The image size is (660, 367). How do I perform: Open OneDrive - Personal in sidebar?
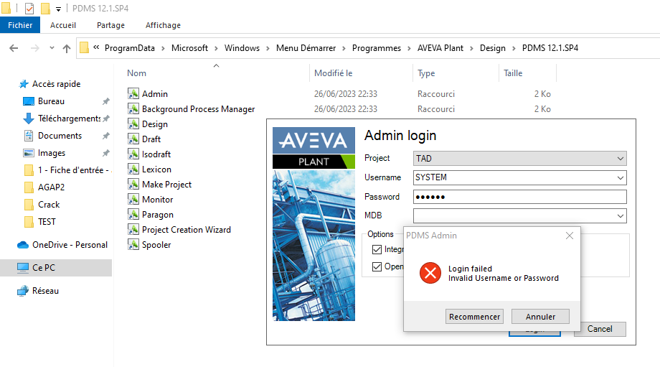pos(62,245)
